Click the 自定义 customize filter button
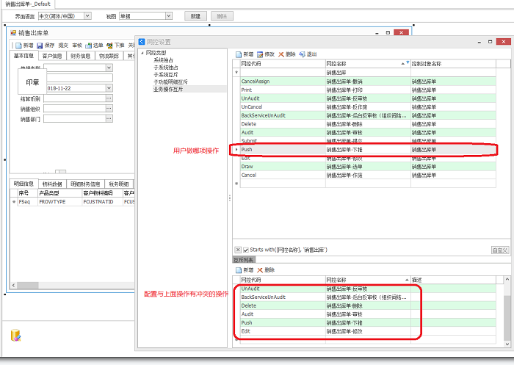 coord(499,250)
